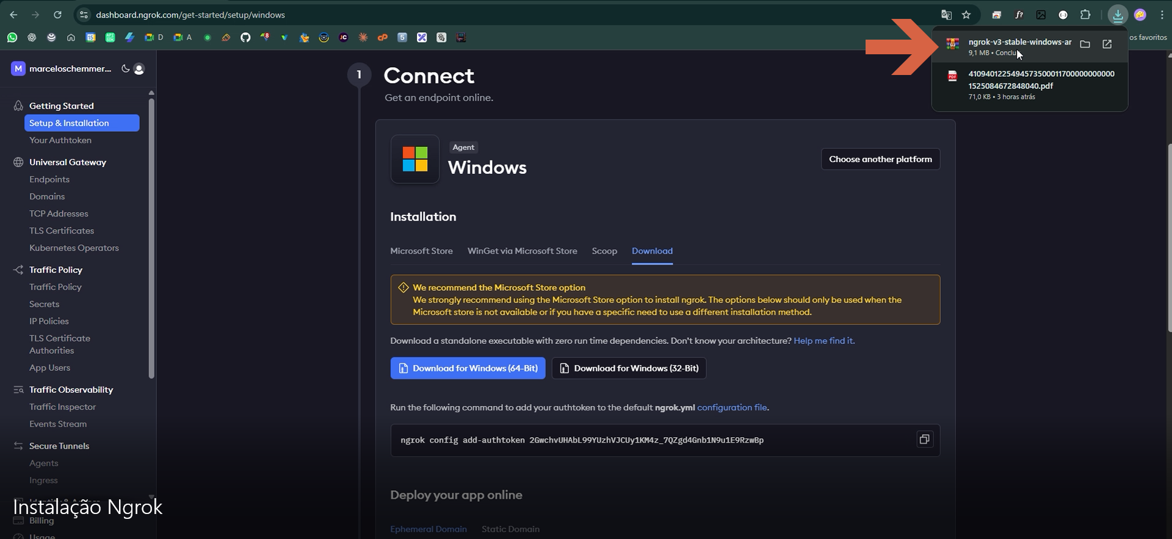The height and width of the screenshot is (539, 1172).
Task: Select WinGet via Microsoft Store tab
Action: pos(522,251)
